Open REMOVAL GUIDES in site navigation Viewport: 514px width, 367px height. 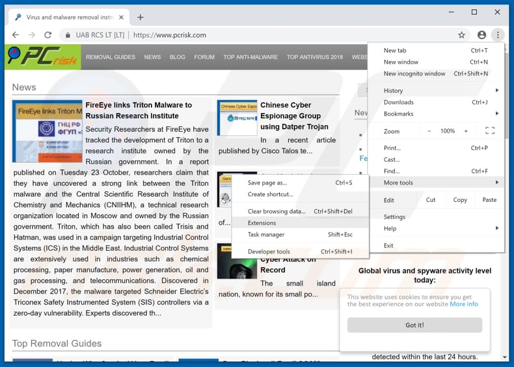click(111, 57)
